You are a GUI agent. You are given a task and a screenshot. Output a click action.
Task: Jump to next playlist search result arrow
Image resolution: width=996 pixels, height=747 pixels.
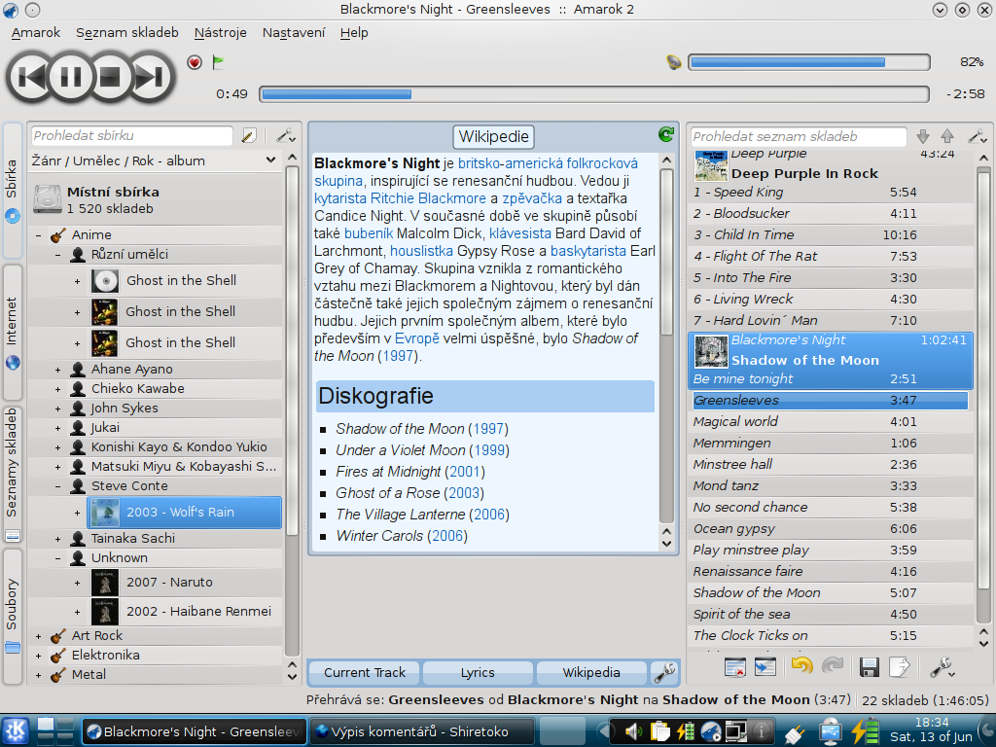click(923, 136)
